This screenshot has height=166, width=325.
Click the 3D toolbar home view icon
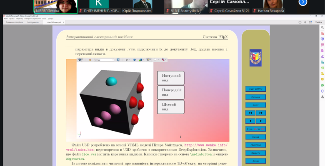pyautogui.click(x=90, y=60)
